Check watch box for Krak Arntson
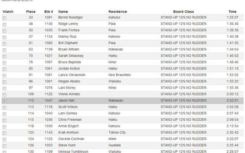Screen dimensions: 245x153 tap(5, 133)
